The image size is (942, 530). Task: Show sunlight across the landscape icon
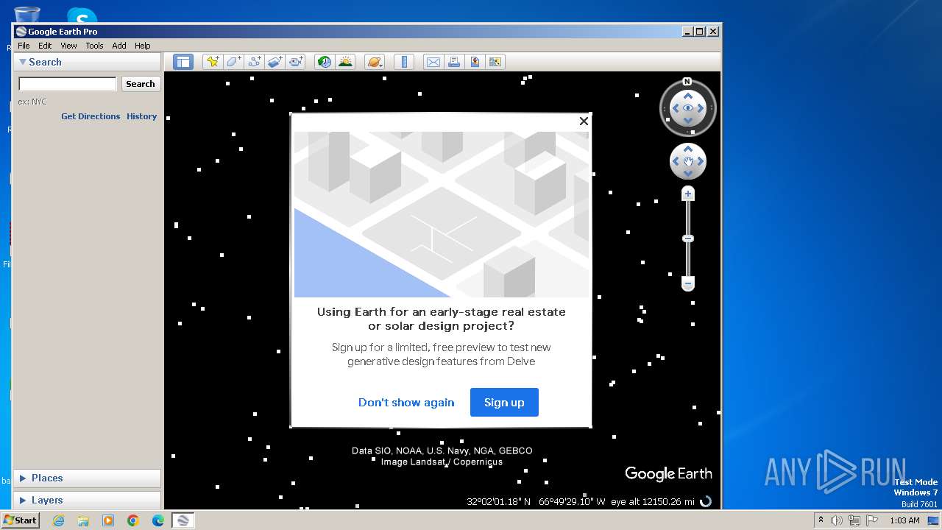[x=345, y=62]
